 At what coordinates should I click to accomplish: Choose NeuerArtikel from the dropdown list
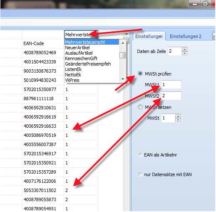click(77, 48)
